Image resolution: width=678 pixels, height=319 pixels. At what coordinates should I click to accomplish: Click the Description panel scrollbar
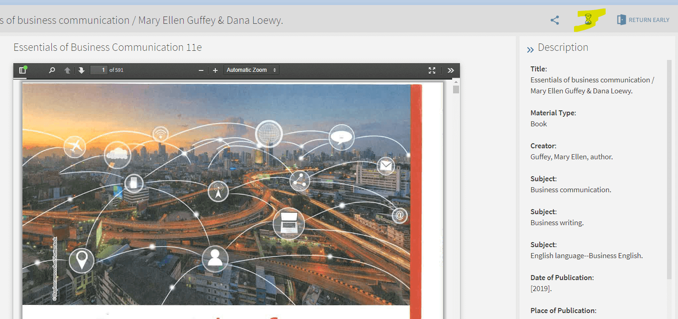pos(669,169)
